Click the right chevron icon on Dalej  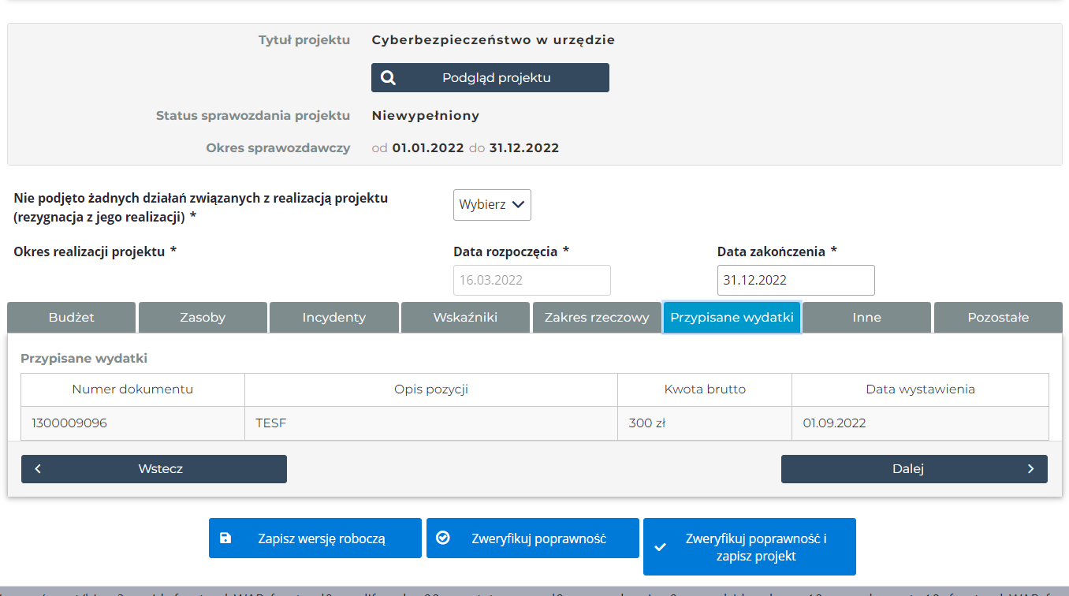click(1030, 469)
